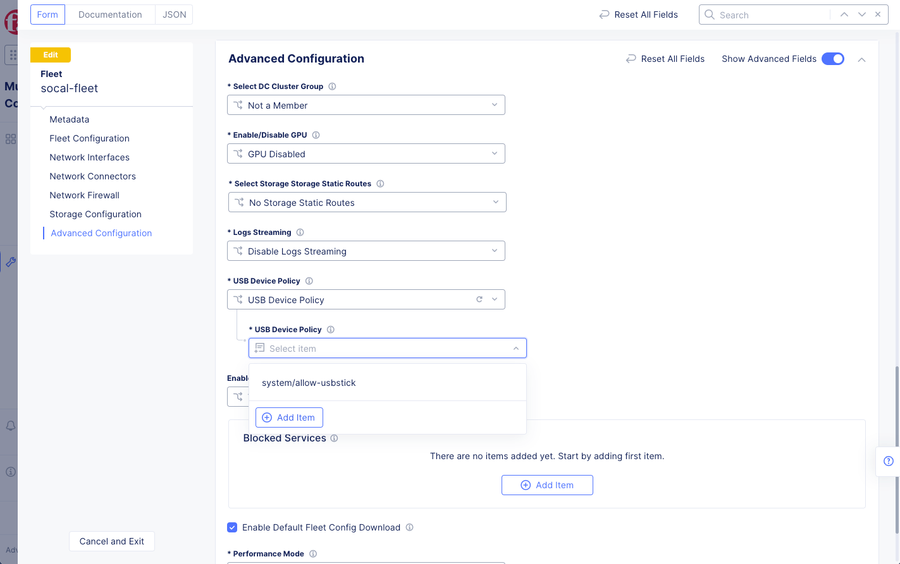Click the search previous-result up arrow
This screenshot has height=564, width=900.
(x=844, y=15)
